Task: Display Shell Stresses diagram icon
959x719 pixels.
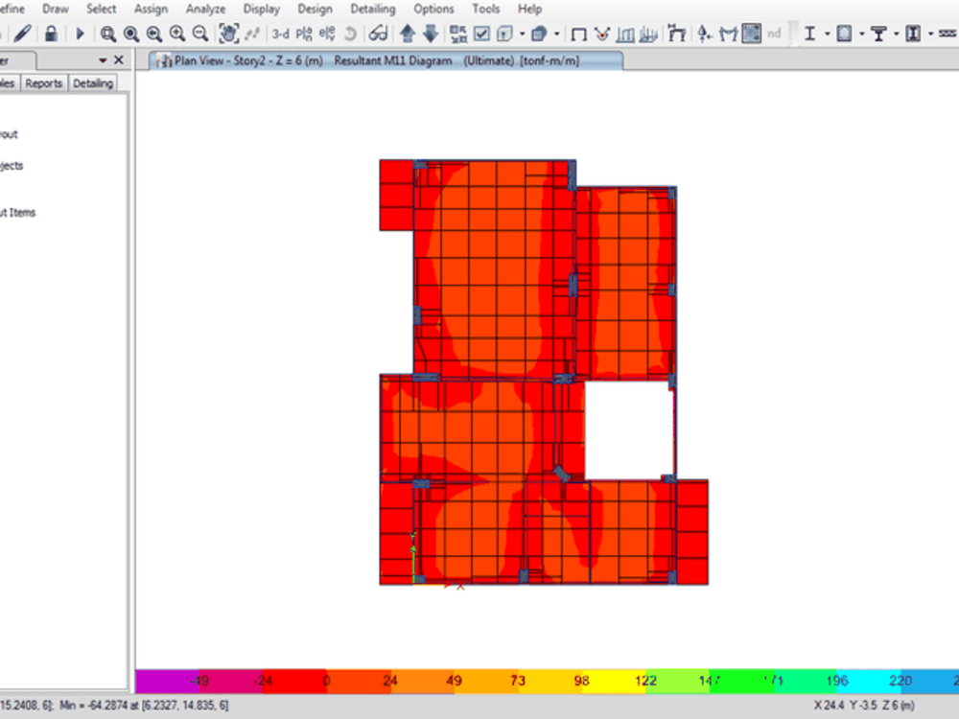Action: point(648,35)
